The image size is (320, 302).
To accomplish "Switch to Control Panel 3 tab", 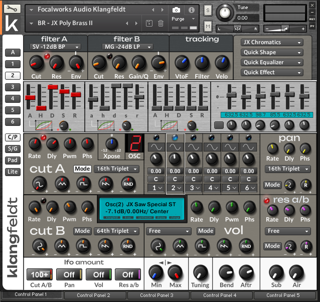I will click(x=159, y=295).
